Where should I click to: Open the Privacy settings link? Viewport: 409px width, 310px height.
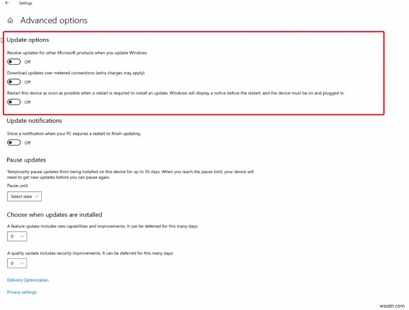(x=22, y=292)
